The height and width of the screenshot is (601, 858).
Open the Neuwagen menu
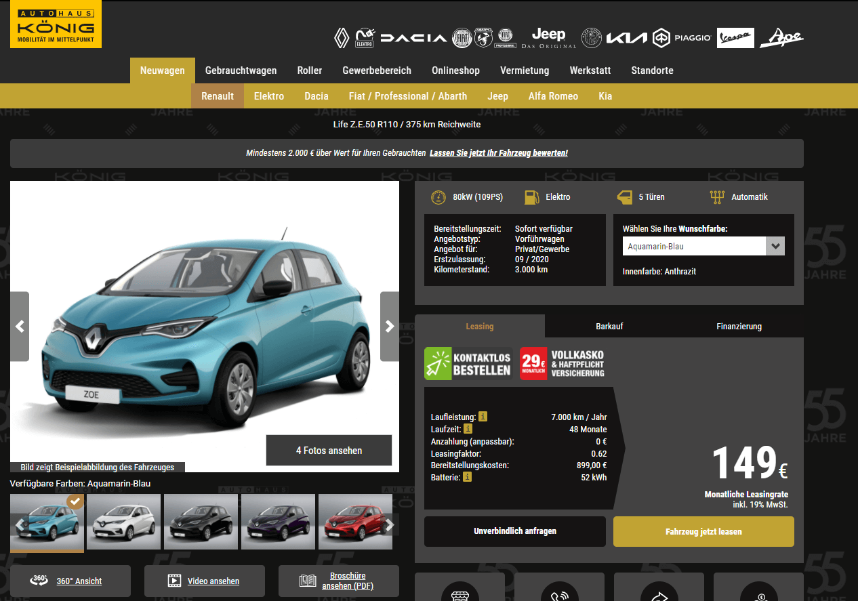coord(163,70)
